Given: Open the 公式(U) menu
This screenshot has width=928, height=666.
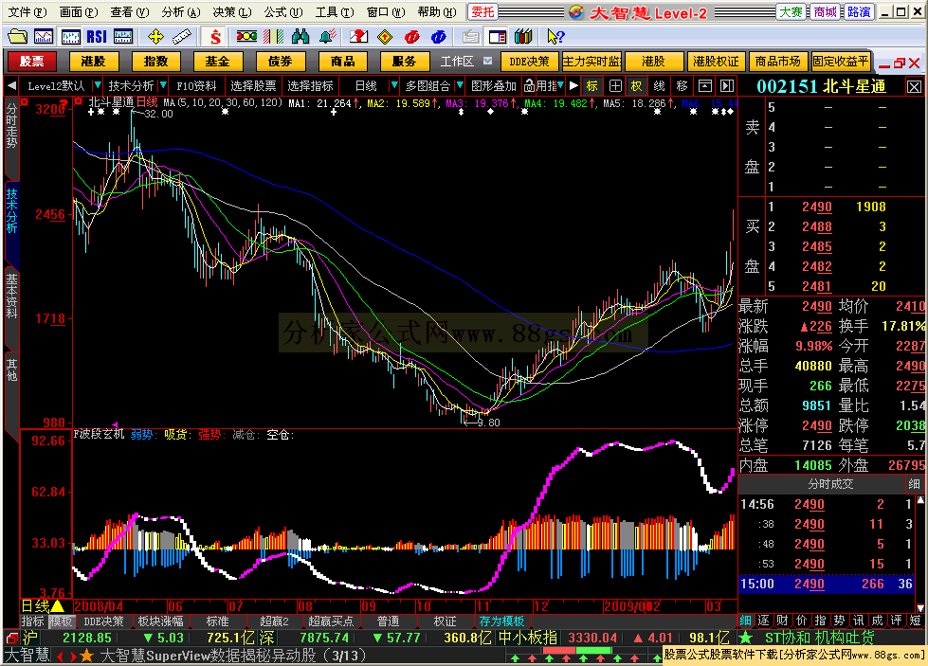Looking at the screenshot, I should click(x=283, y=11).
